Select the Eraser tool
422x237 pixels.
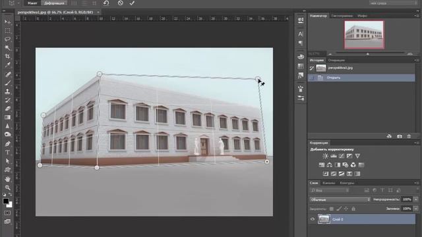pyautogui.click(x=7, y=109)
